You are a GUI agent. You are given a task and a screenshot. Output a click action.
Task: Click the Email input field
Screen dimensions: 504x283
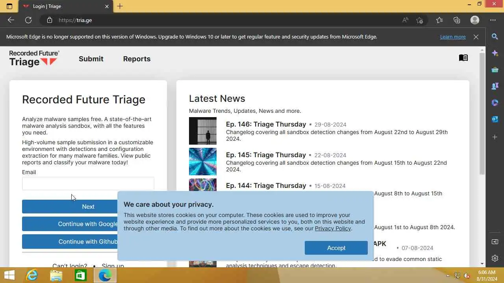[88, 184]
